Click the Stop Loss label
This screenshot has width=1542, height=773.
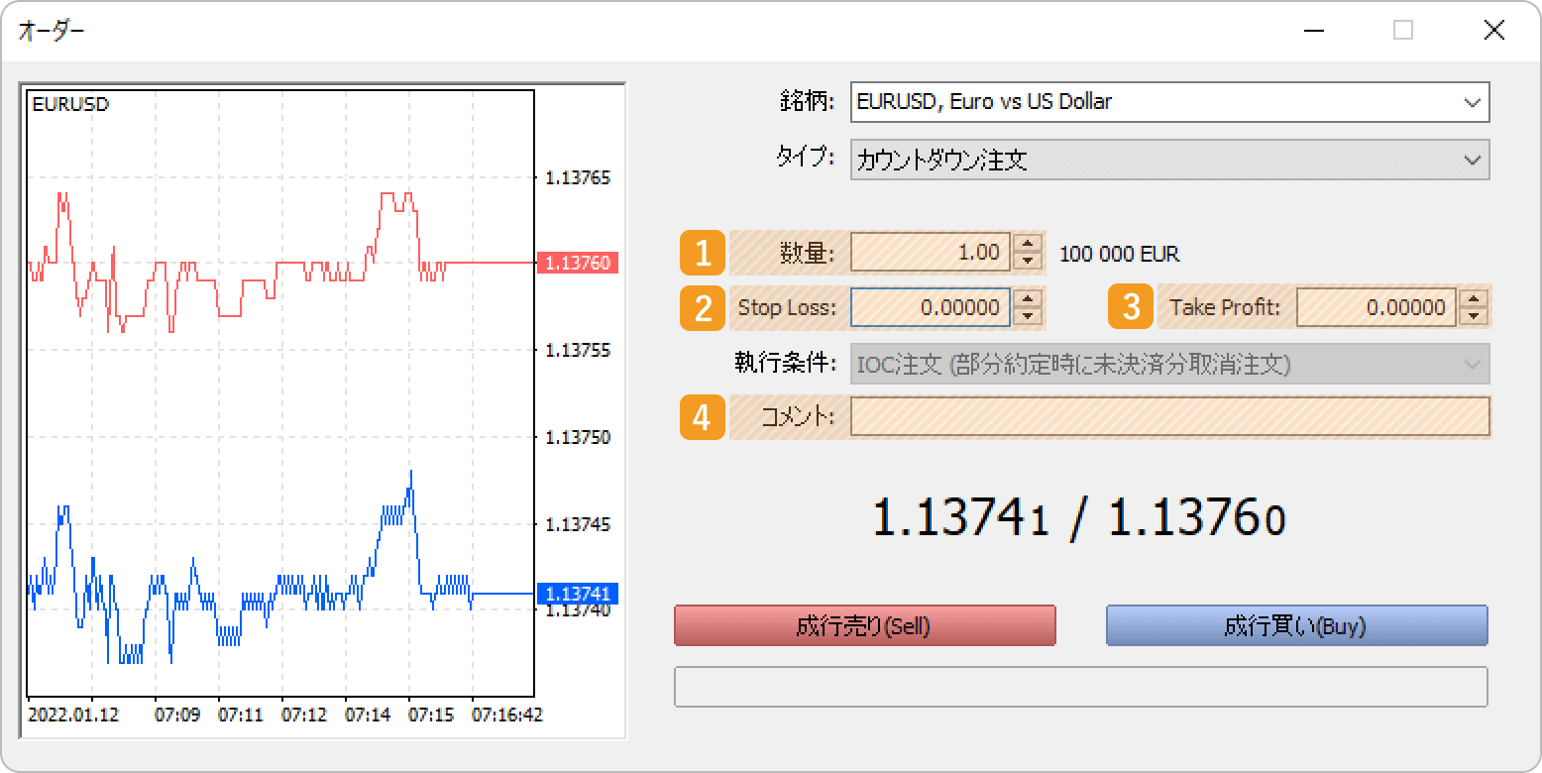point(787,307)
